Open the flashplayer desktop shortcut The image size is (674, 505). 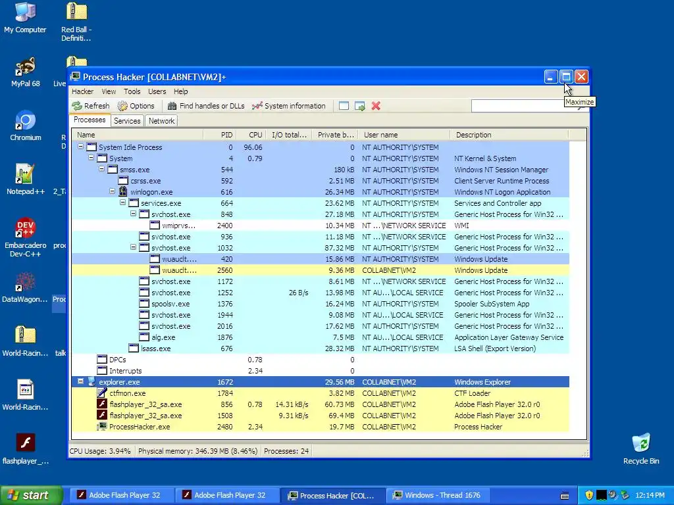(26, 450)
